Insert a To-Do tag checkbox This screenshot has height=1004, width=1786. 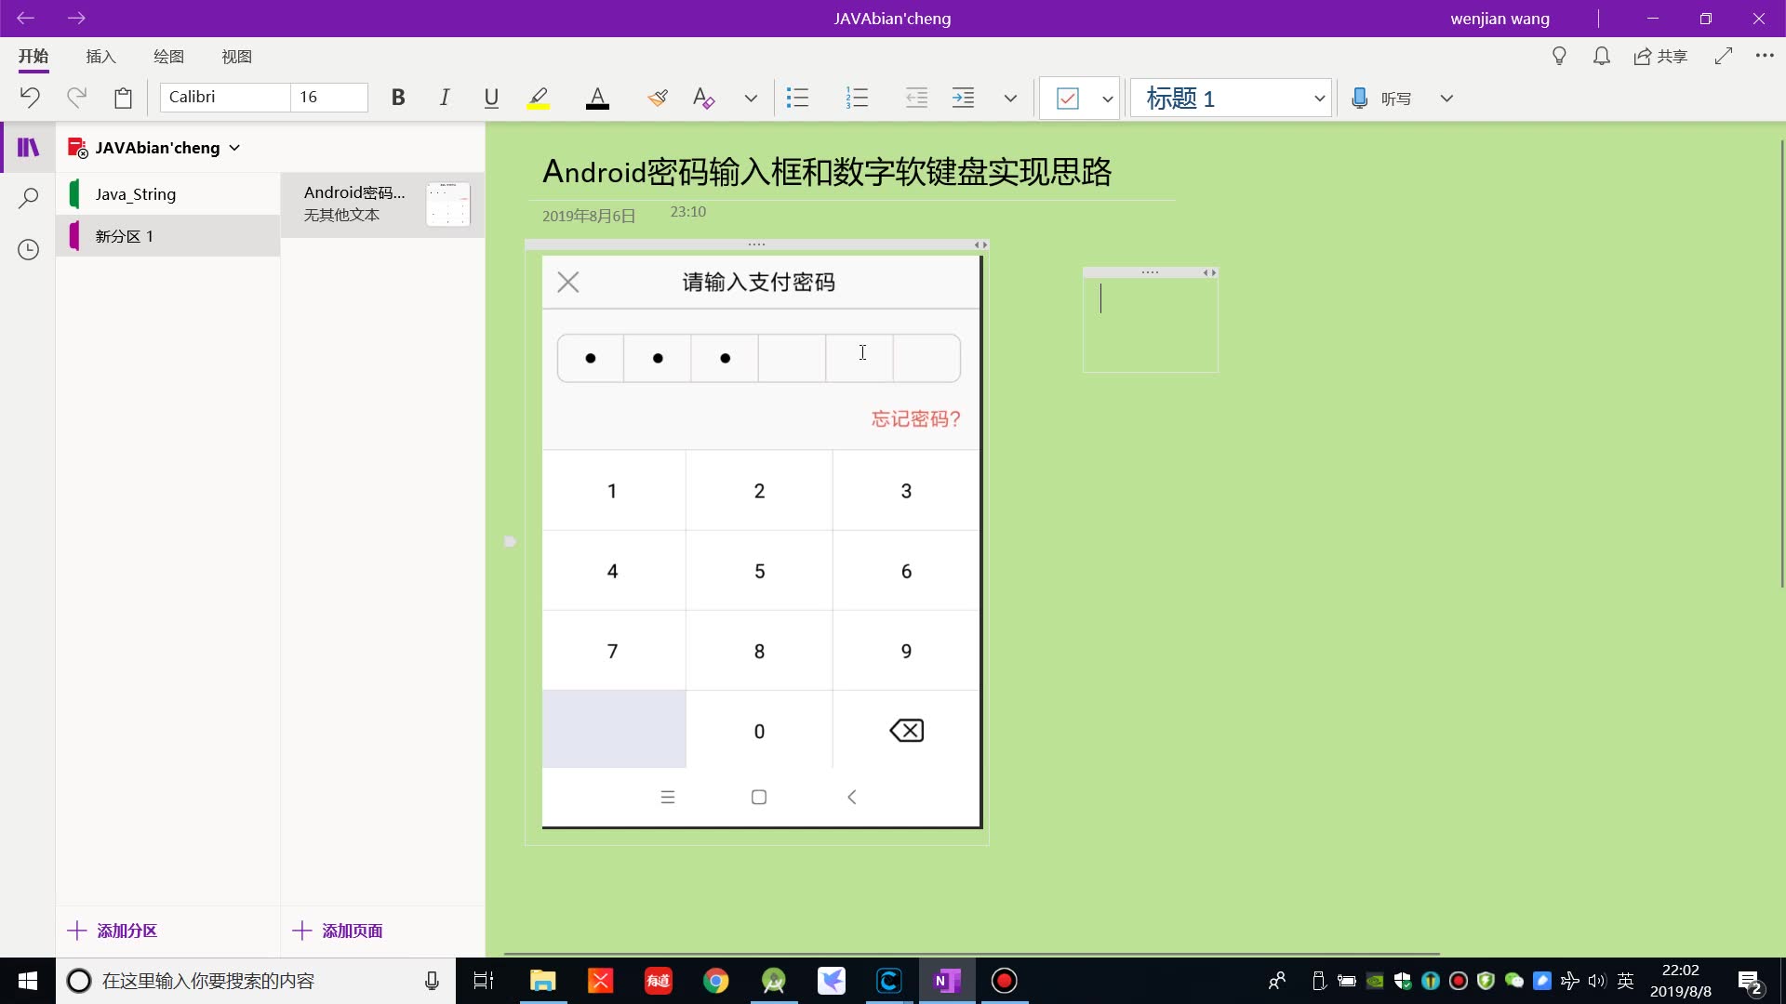point(1067,98)
